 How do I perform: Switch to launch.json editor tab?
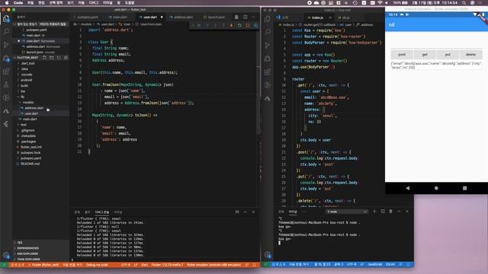pos(216,17)
